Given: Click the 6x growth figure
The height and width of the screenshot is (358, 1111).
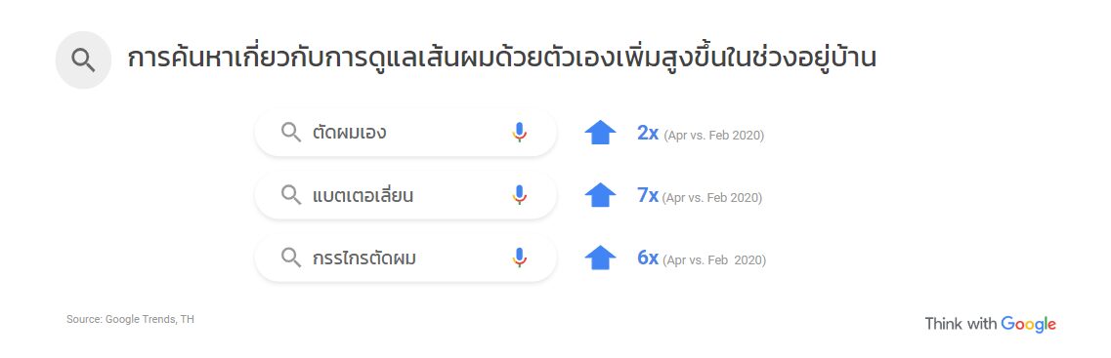Looking at the screenshot, I should (x=648, y=258).
